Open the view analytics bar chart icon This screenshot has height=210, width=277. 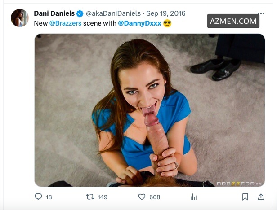[194, 197]
